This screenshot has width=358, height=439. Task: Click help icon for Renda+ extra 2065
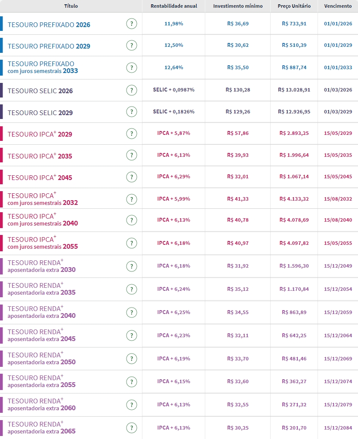click(132, 428)
